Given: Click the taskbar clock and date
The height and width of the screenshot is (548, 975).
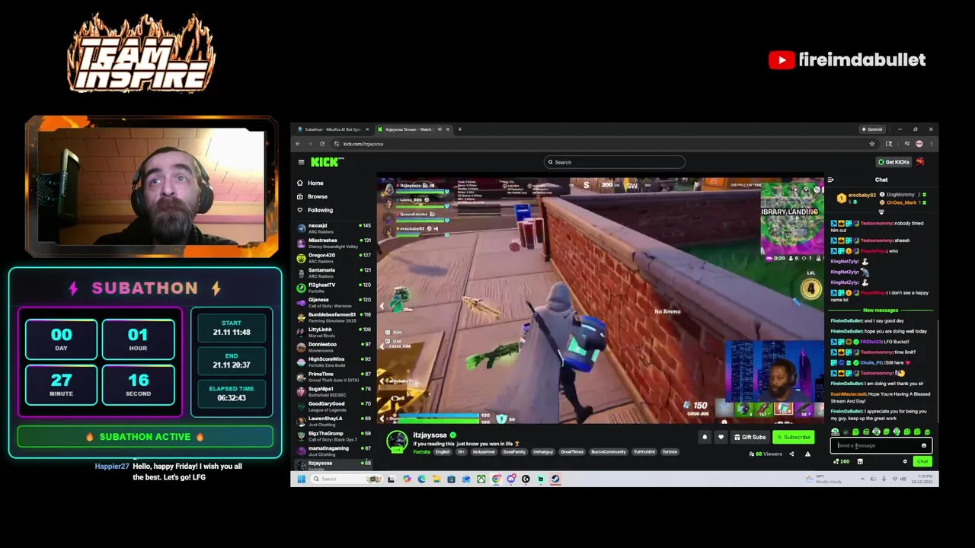Looking at the screenshot, I should pyautogui.click(x=922, y=479).
